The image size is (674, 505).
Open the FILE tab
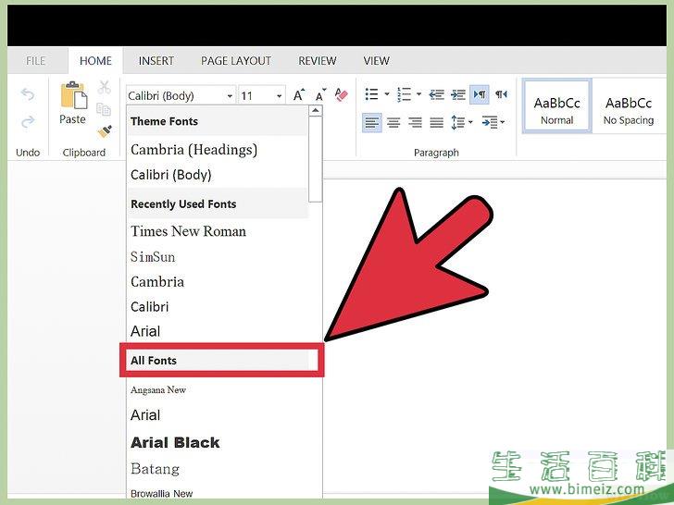[36, 61]
